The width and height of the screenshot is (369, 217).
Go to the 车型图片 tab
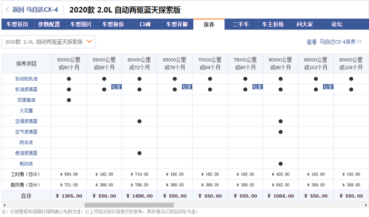(81, 24)
